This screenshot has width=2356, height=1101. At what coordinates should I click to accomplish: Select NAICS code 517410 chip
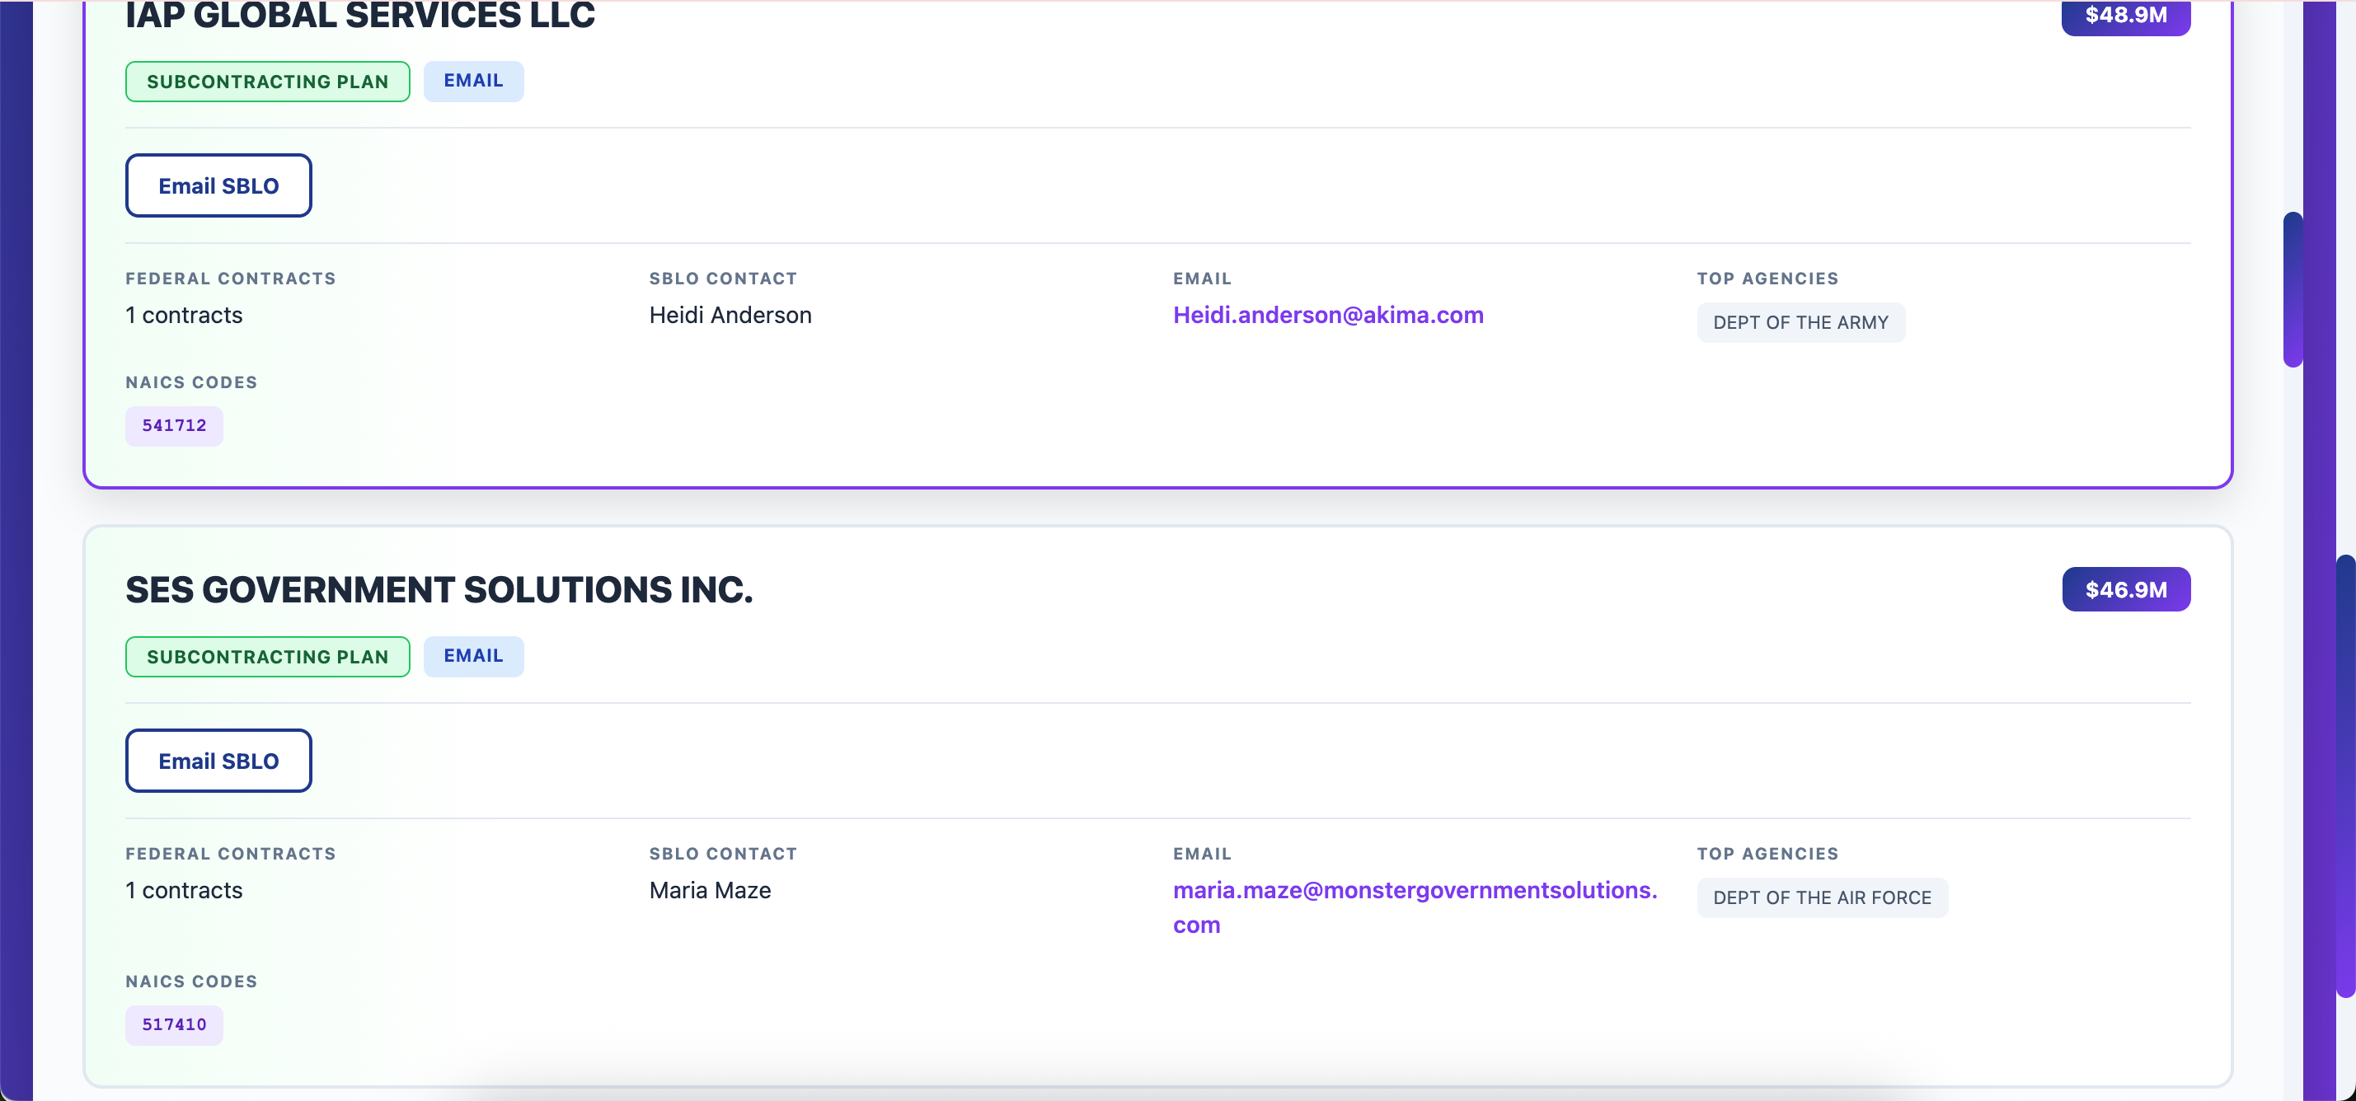[x=174, y=1025]
